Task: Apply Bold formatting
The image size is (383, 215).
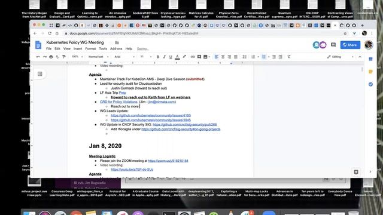Action: pyautogui.click(x=158, y=57)
